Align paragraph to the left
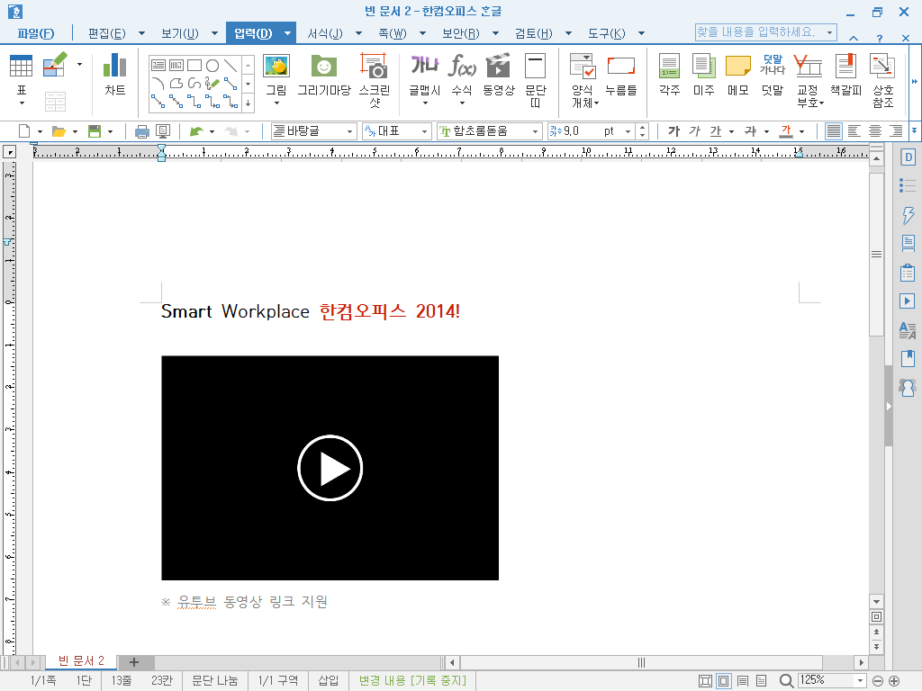Image resolution: width=922 pixels, height=691 pixels. (x=854, y=131)
